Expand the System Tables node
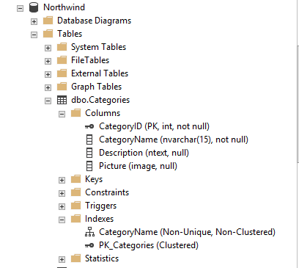 click(x=48, y=48)
